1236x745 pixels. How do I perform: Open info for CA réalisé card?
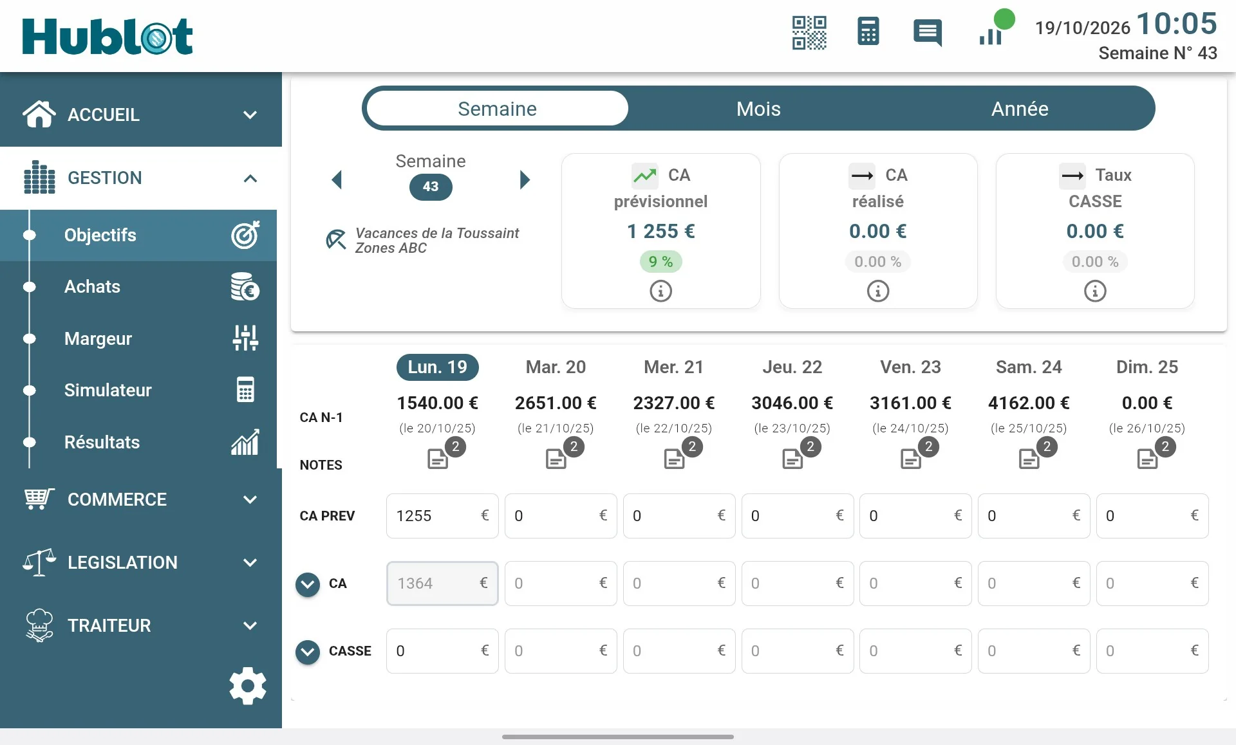[x=878, y=291]
